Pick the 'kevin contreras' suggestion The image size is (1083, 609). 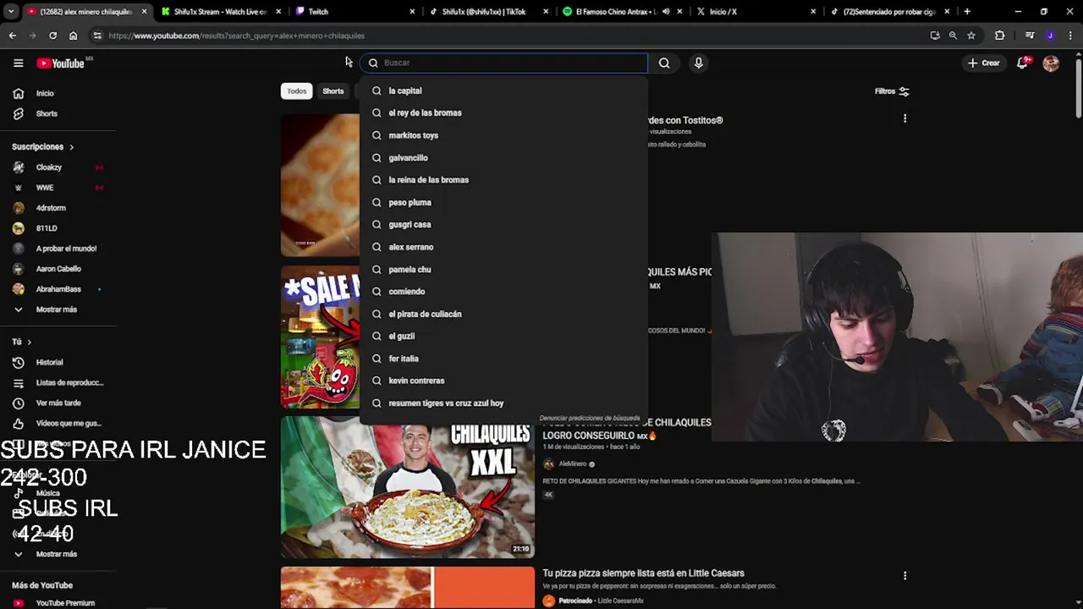[x=504, y=381]
